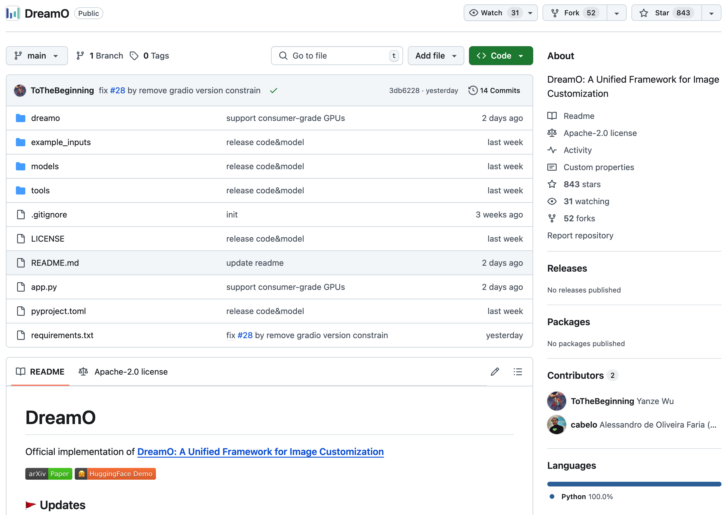Click the commit history clock icon
This screenshot has height=515, width=725.
click(x=473, y=90)
